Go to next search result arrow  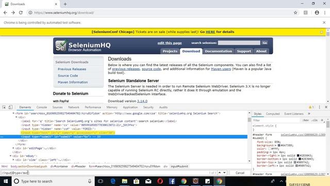click(x=224, y=173)
